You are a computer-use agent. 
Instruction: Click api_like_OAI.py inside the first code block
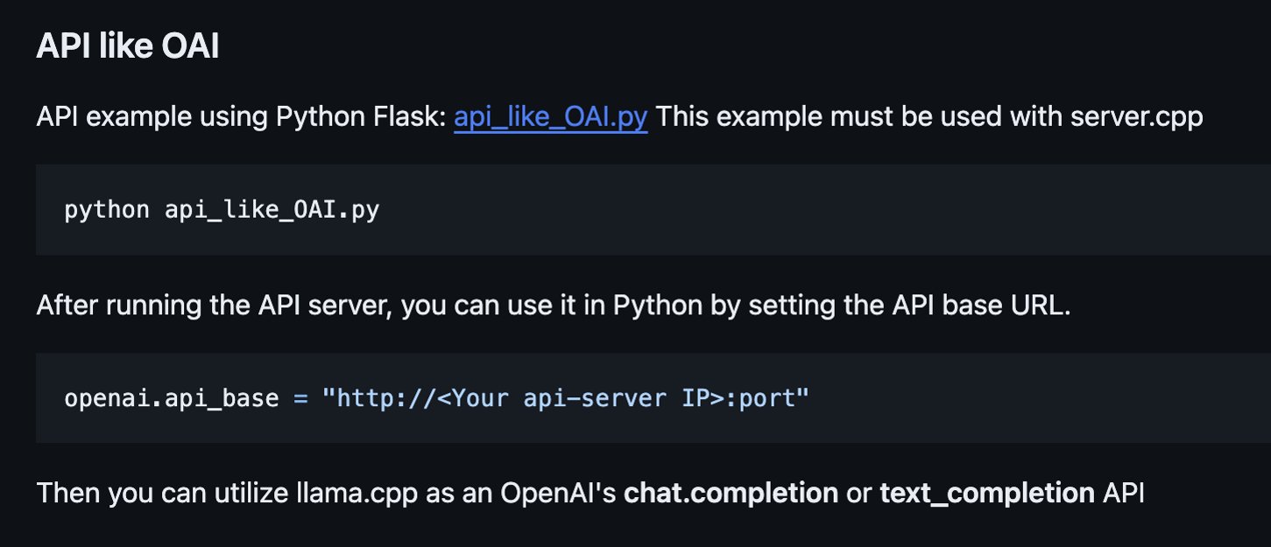[272, 210]
